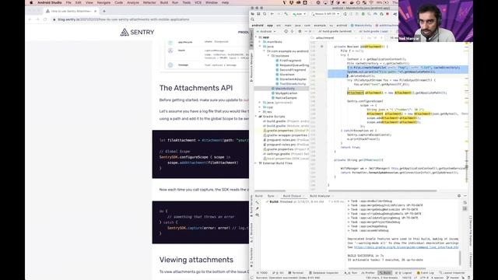Open a new browser tab
Image resolution: width=498 pixels, height=280 pixels.
pos(103,11)
